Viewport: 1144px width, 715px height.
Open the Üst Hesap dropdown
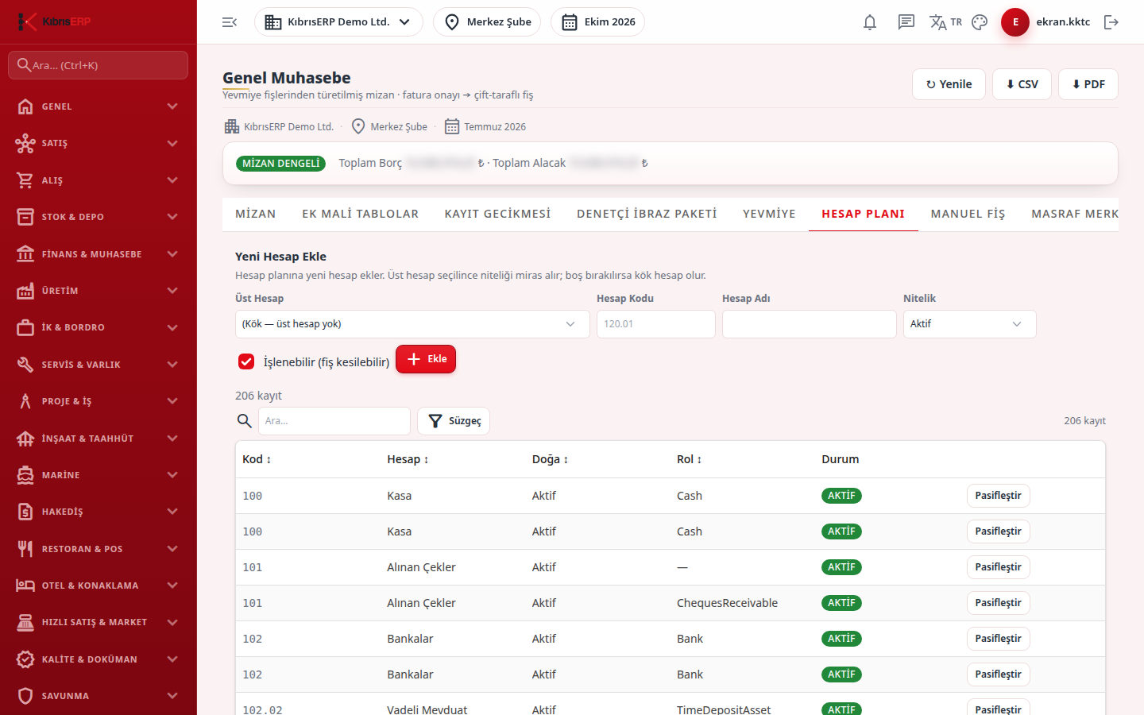(x=412, y=324)
